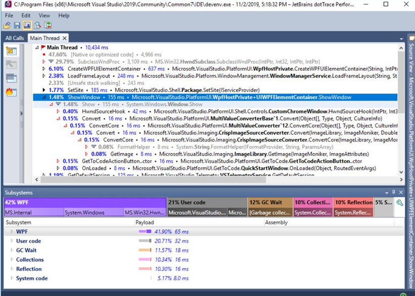
Task: Click the grayed back-arrow sidebar icon
Action: [x=12, y=64]
